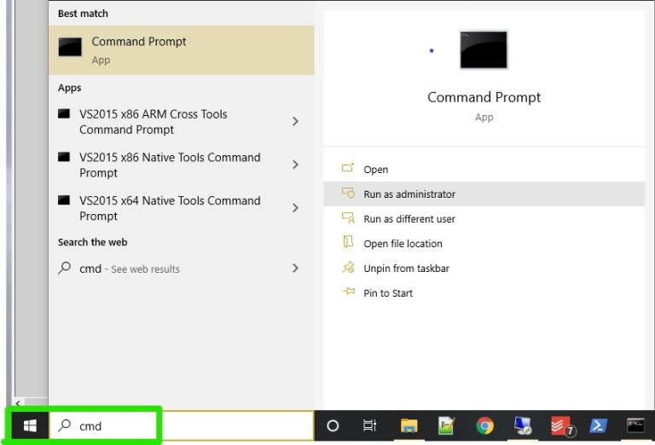Open the remote desktop taskbar icon
The height and width of the screenshot is (445, 655).
tap(523, 425)
